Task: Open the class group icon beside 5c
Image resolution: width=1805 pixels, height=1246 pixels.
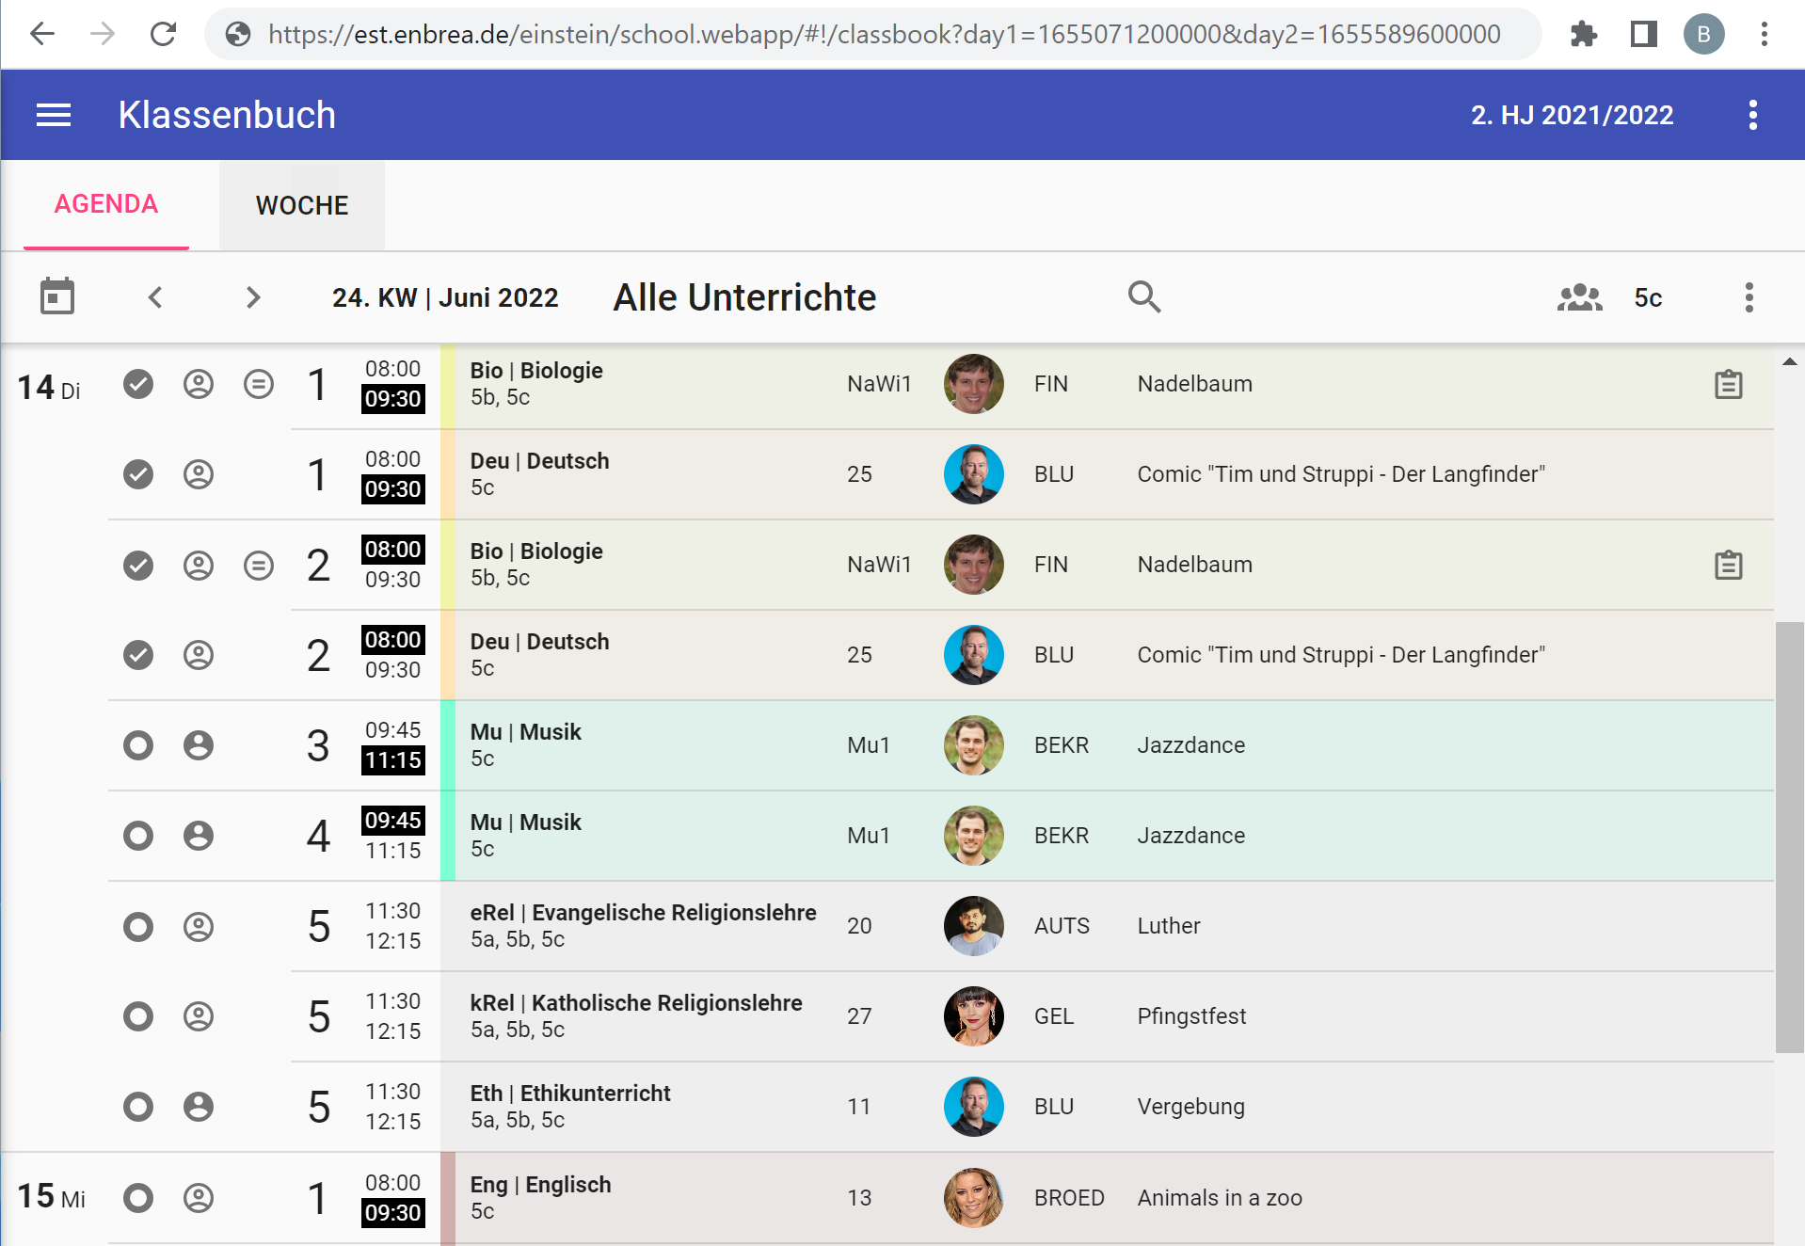Action: pos(1579,297)
